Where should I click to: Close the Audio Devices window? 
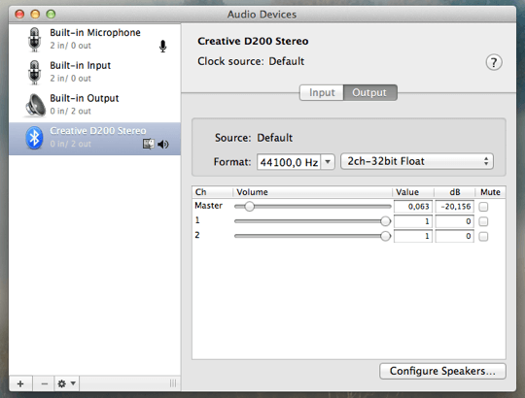[x=19, y=14]
